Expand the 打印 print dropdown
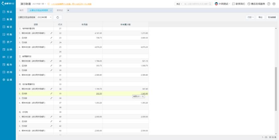Viewport: 279px width, 140px height. (250, 17)
